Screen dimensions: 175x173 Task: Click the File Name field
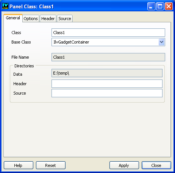point(108,57)
